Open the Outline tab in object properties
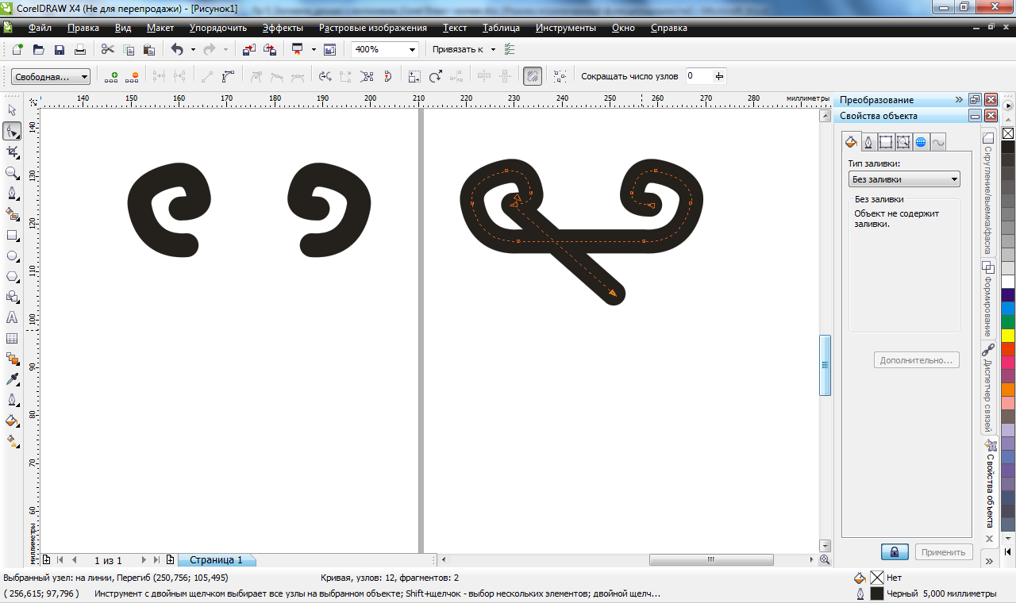 (868, 142)
